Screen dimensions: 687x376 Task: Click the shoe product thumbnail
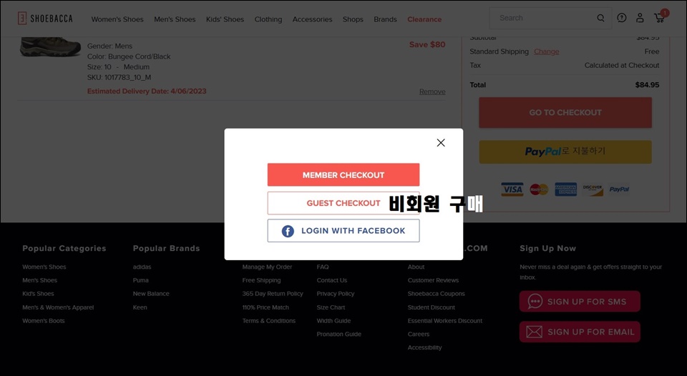coord(50,46)
